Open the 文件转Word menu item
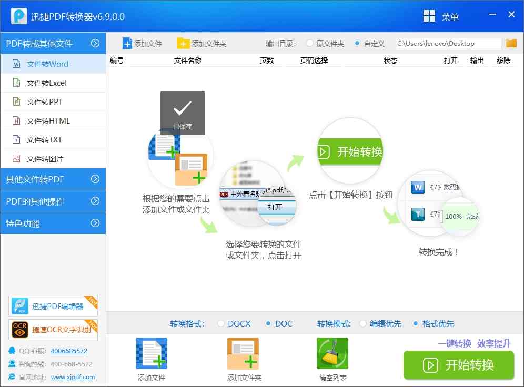The height and width of the screenshot is (387, 524). pyautogui.click(x=53, y=64)
